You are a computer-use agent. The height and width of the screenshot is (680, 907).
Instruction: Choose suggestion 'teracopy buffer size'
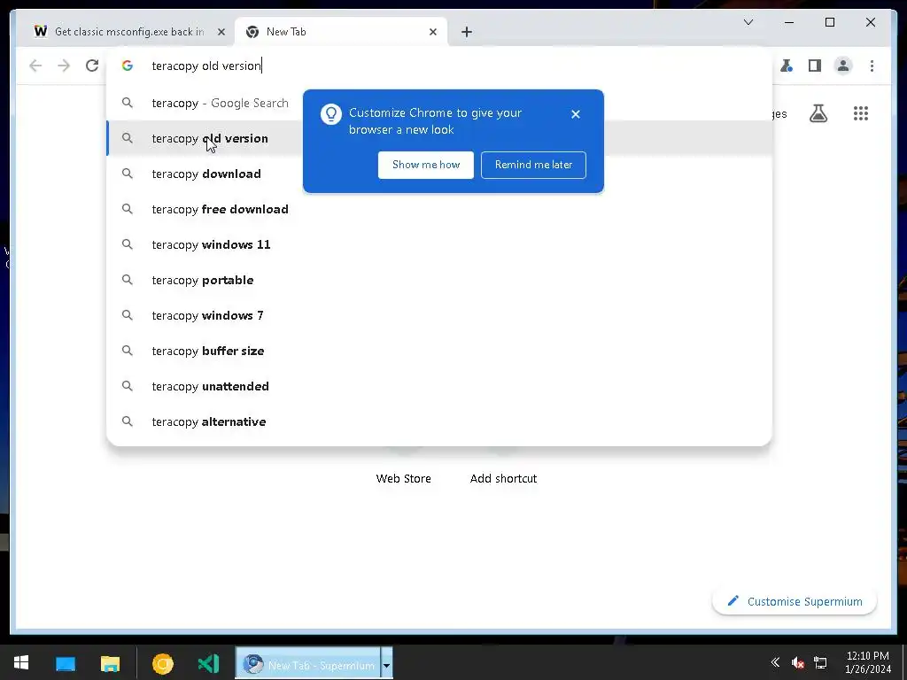pos(439,351)
